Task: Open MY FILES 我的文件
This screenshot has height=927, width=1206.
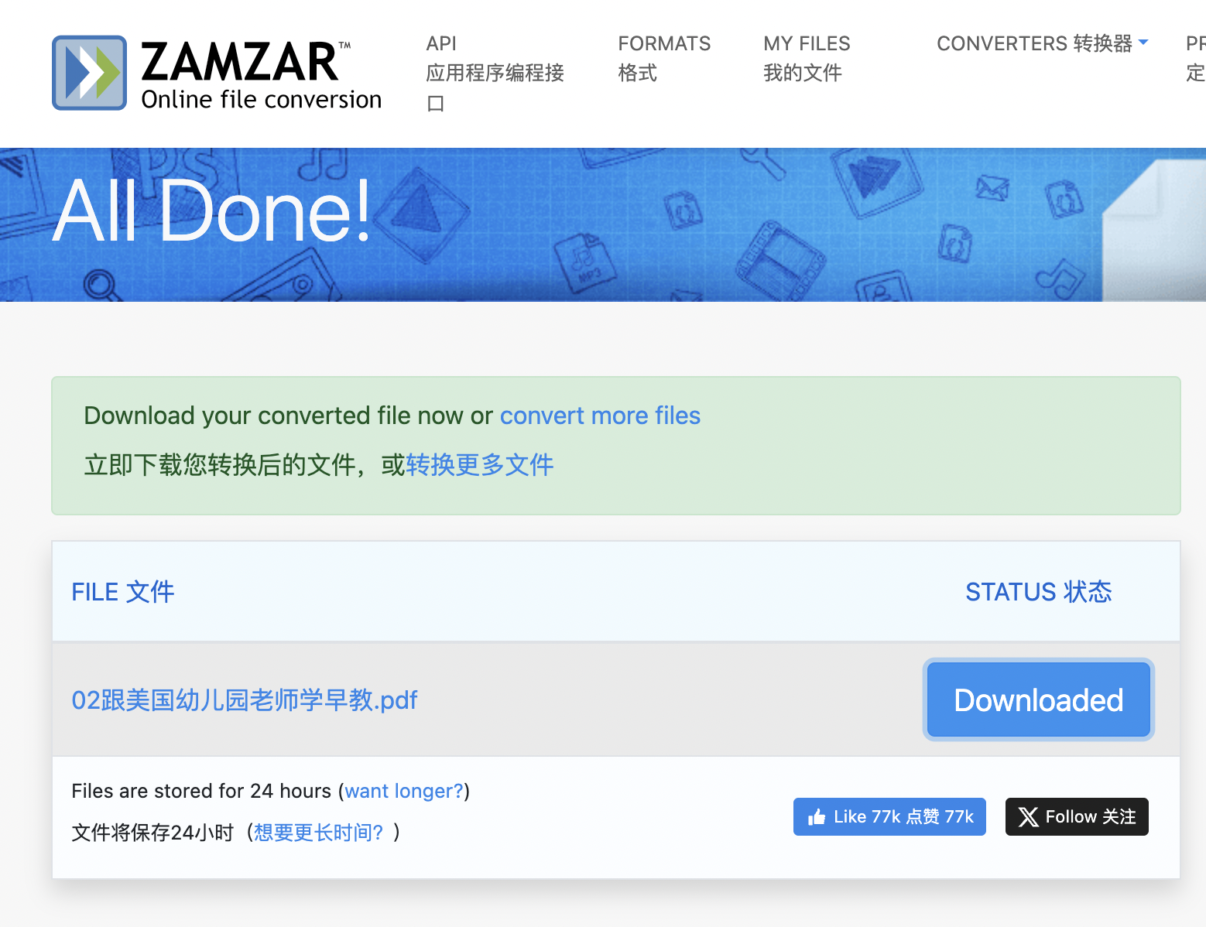Action: coord(806,58)
